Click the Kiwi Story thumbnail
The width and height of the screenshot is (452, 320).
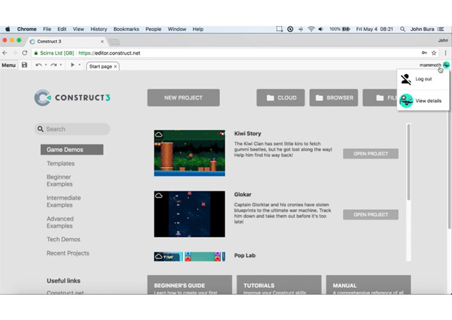pos(190,153)
